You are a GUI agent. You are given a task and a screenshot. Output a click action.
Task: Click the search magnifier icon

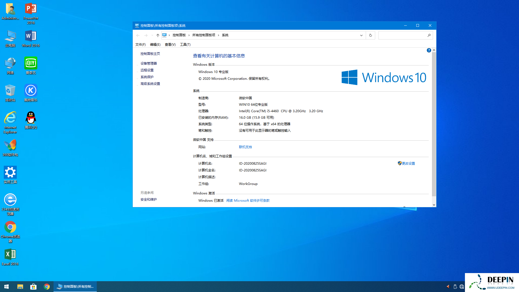coord(429,35)
